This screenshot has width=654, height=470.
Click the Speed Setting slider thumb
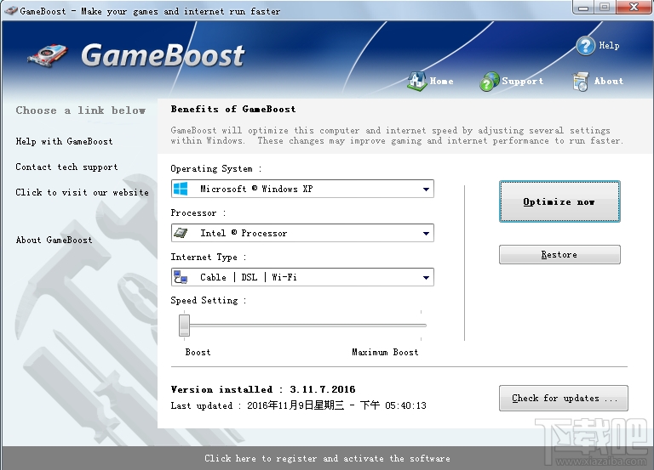[x=184, y=326]
